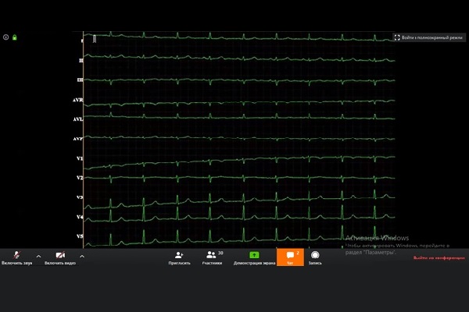Turn on camera with Включить видео

point(60,257)
